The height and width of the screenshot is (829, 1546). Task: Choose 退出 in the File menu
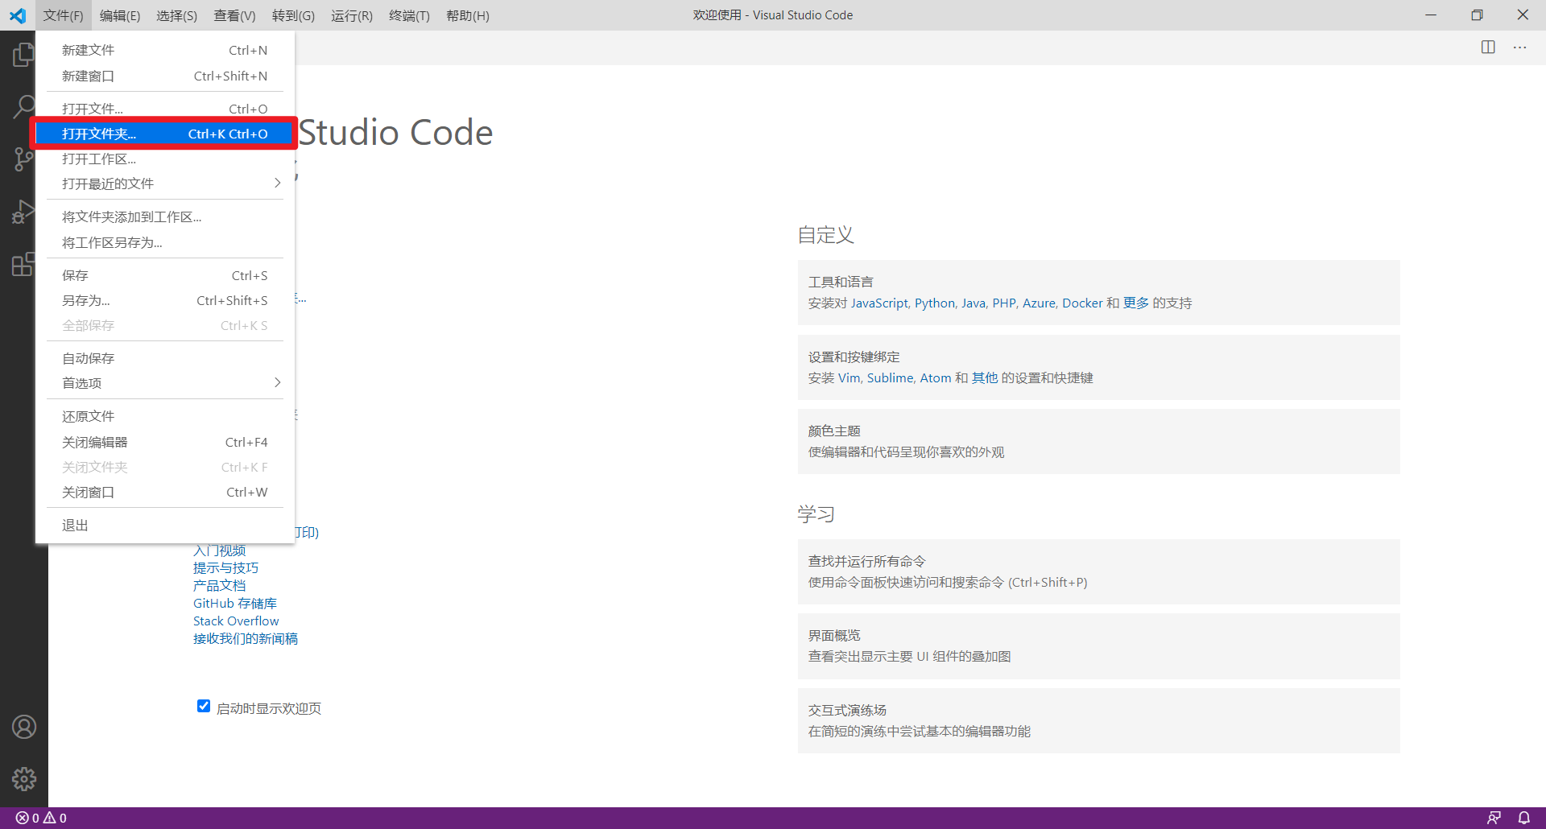pos(165,525)
